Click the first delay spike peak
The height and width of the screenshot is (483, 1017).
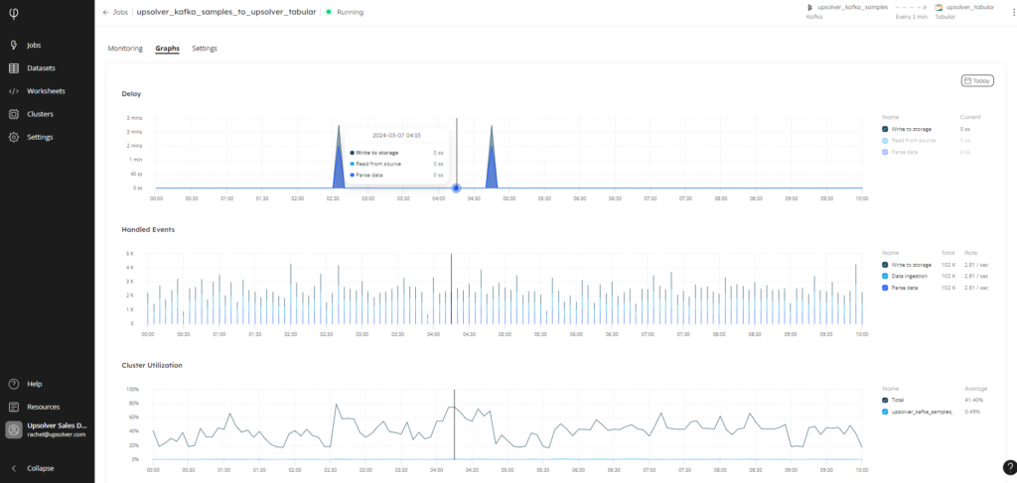339,127
